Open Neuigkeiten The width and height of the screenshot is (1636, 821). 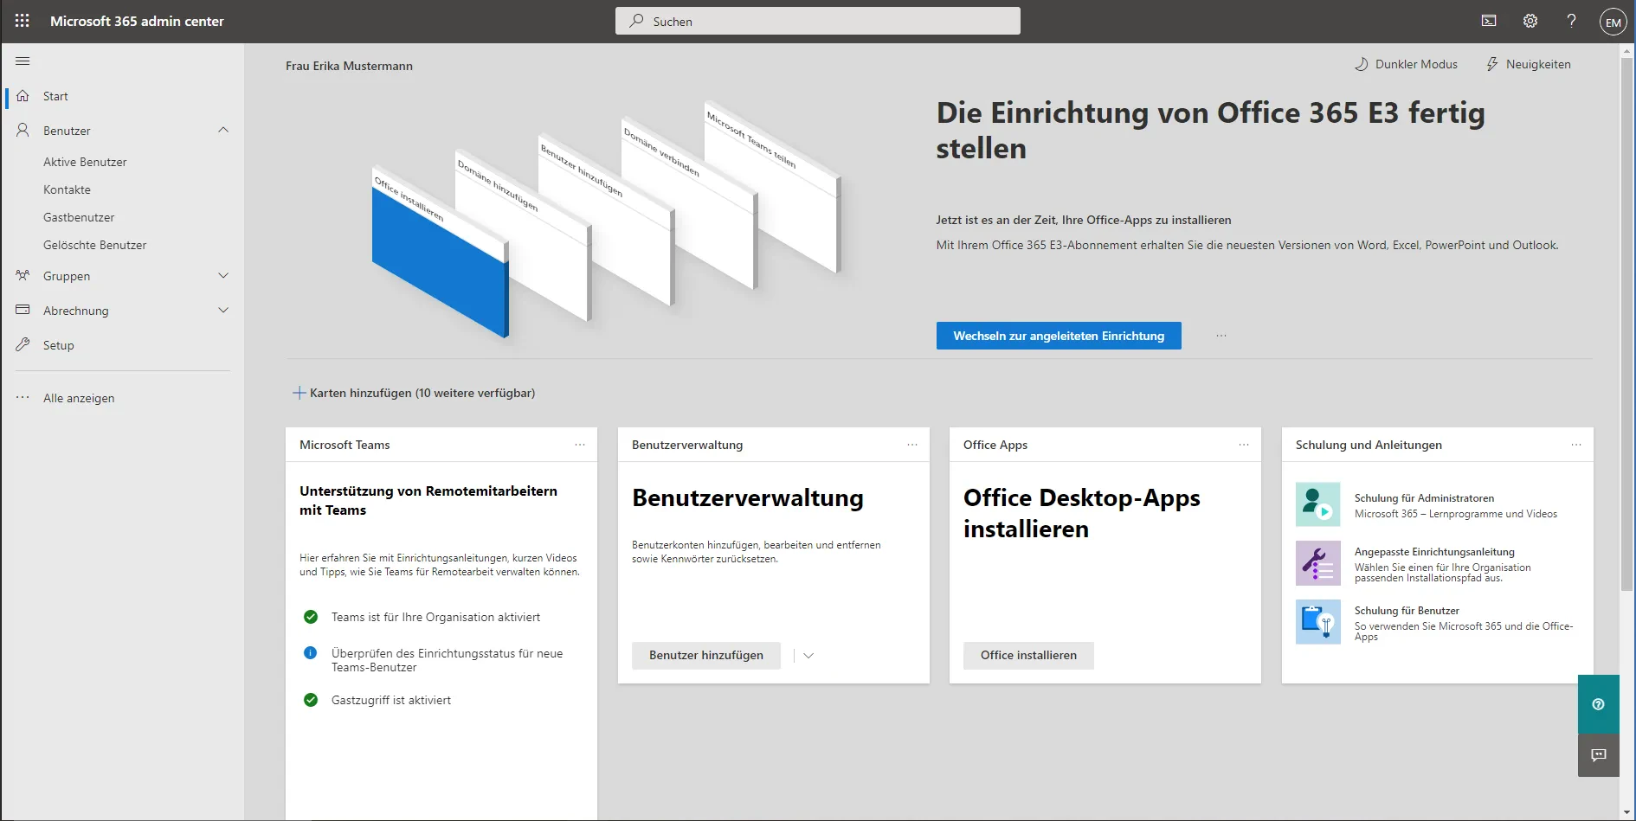[1529, 64]
